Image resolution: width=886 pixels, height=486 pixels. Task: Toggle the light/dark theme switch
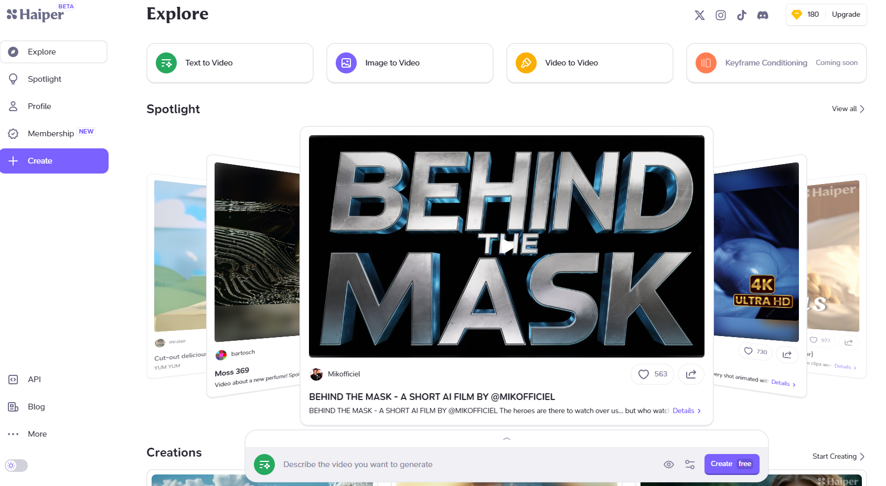[x=16, y=466]
